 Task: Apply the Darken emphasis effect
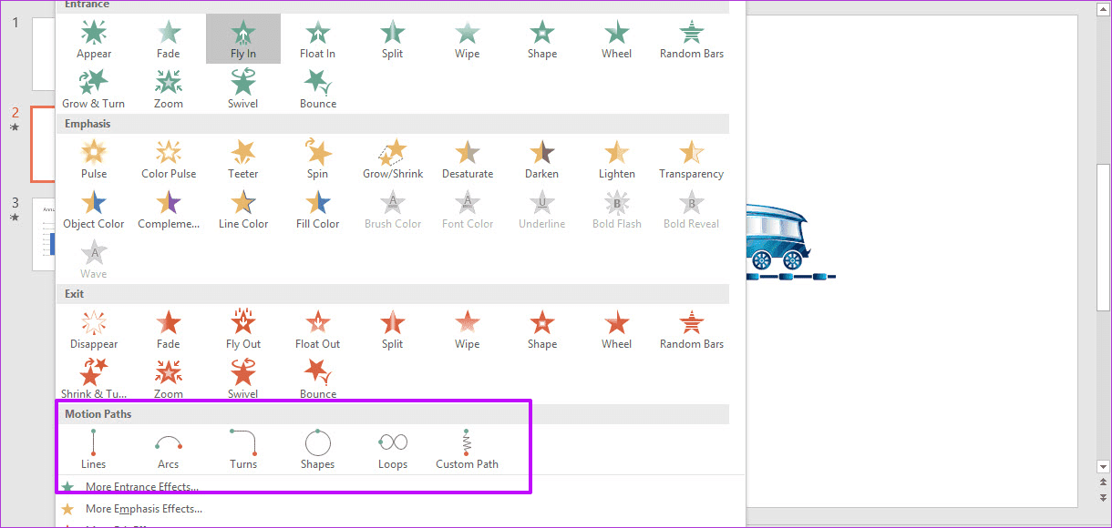542,159
